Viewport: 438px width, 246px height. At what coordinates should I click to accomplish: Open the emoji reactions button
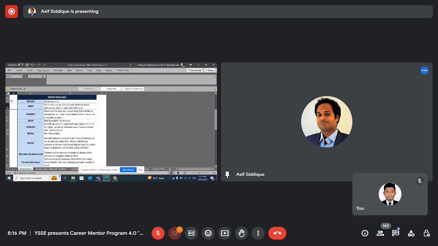click(x=208, y=233)
